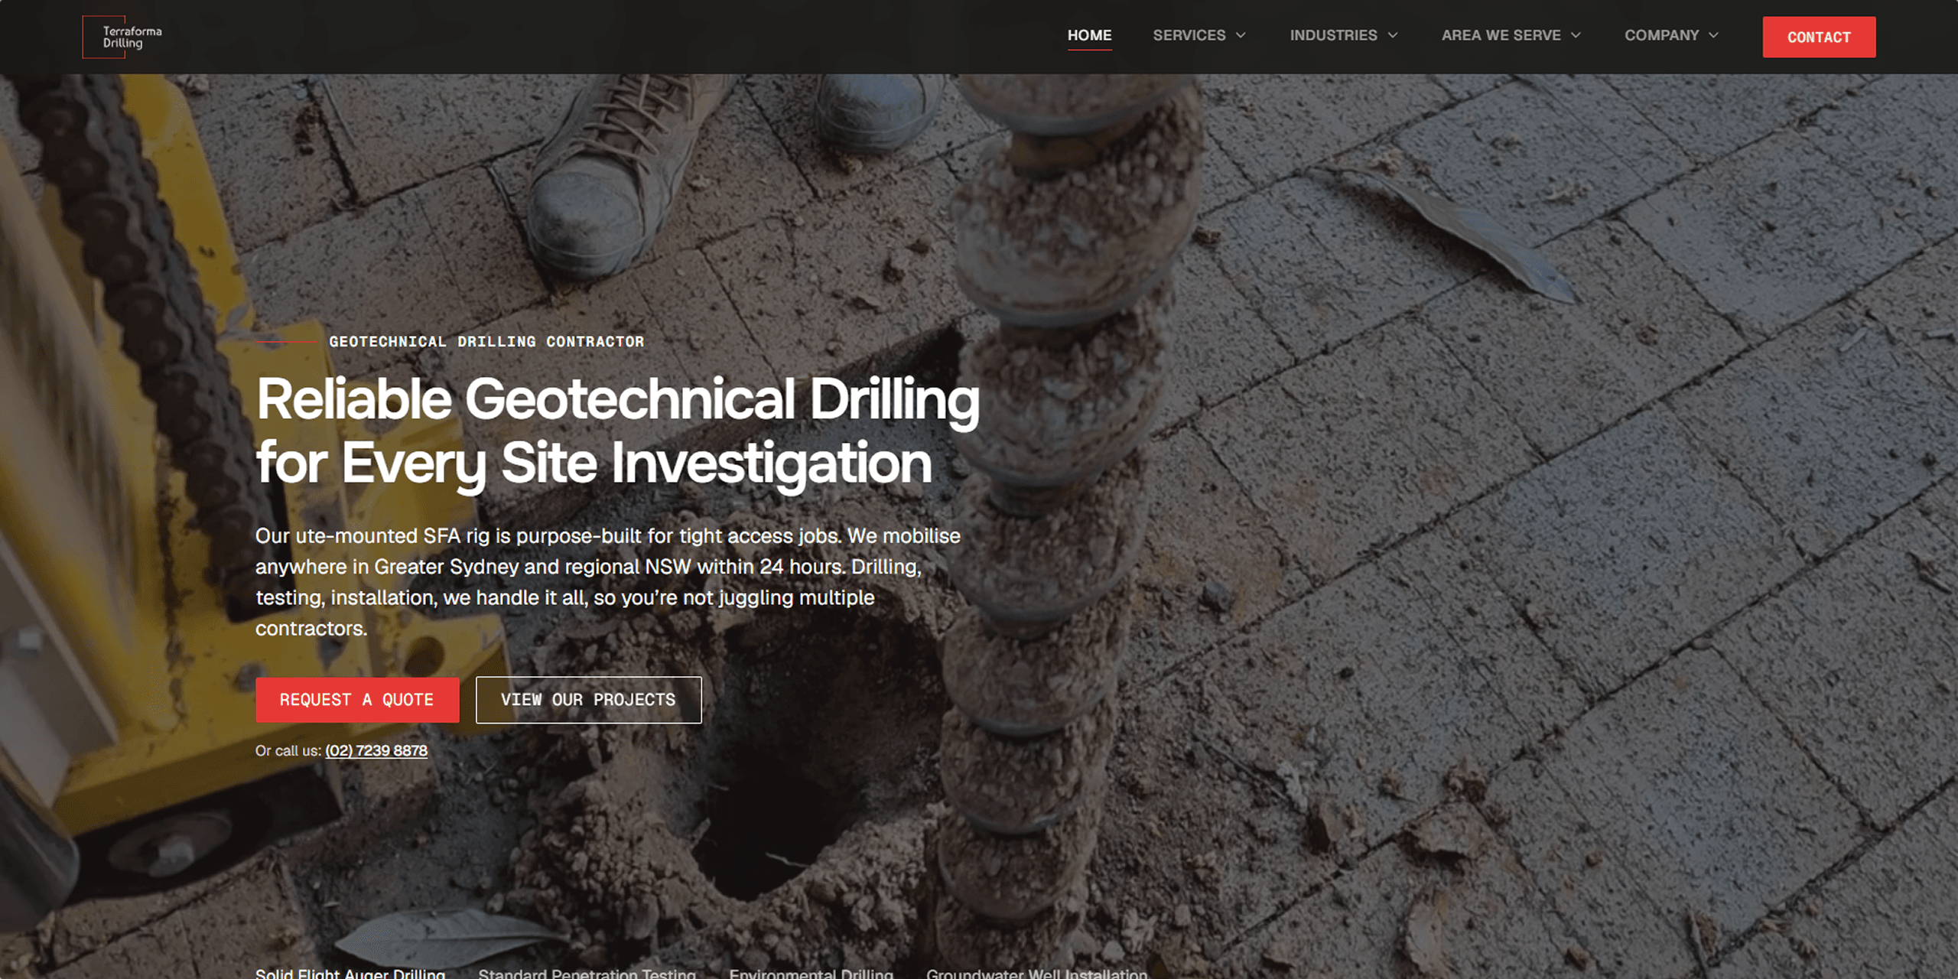Open the Industries nav menu
The image size is (1958, 979).
[x=1333, y=35]
